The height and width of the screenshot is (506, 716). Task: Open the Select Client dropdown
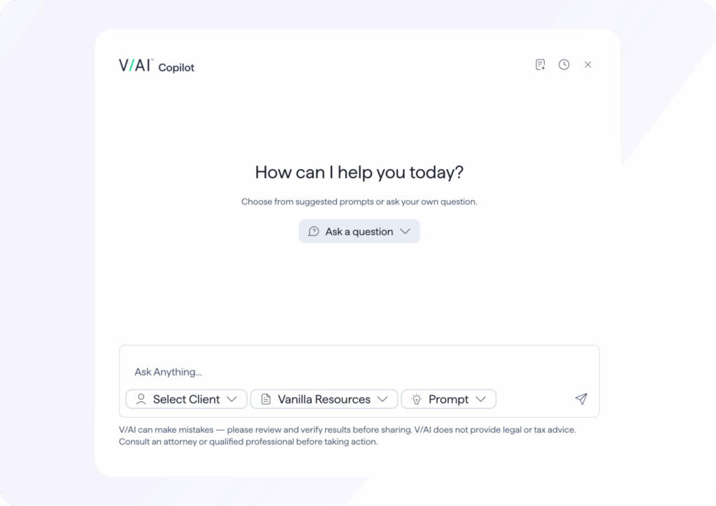point(186,399)
